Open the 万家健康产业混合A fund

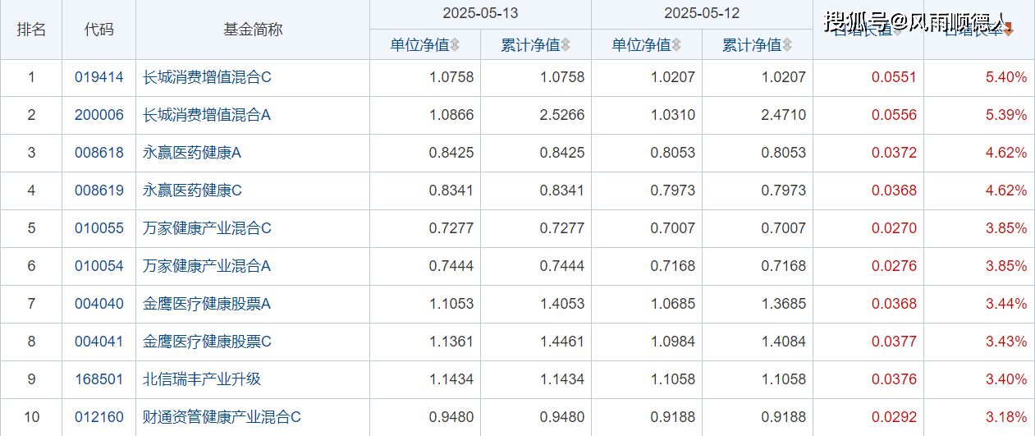(207, 266)
